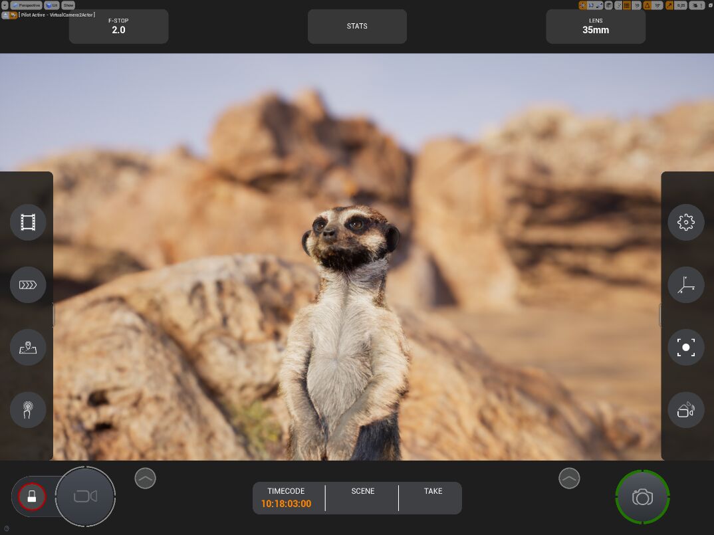The height and width of the screenshot is (535, 714).
Task: Open the filmstrip sequence browser icon
Action: (28, 222)
